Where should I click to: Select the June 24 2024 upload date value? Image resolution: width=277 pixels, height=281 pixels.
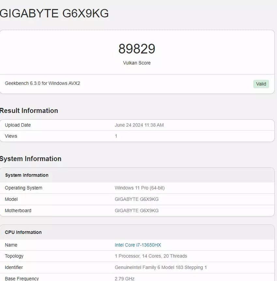(139, 125)
